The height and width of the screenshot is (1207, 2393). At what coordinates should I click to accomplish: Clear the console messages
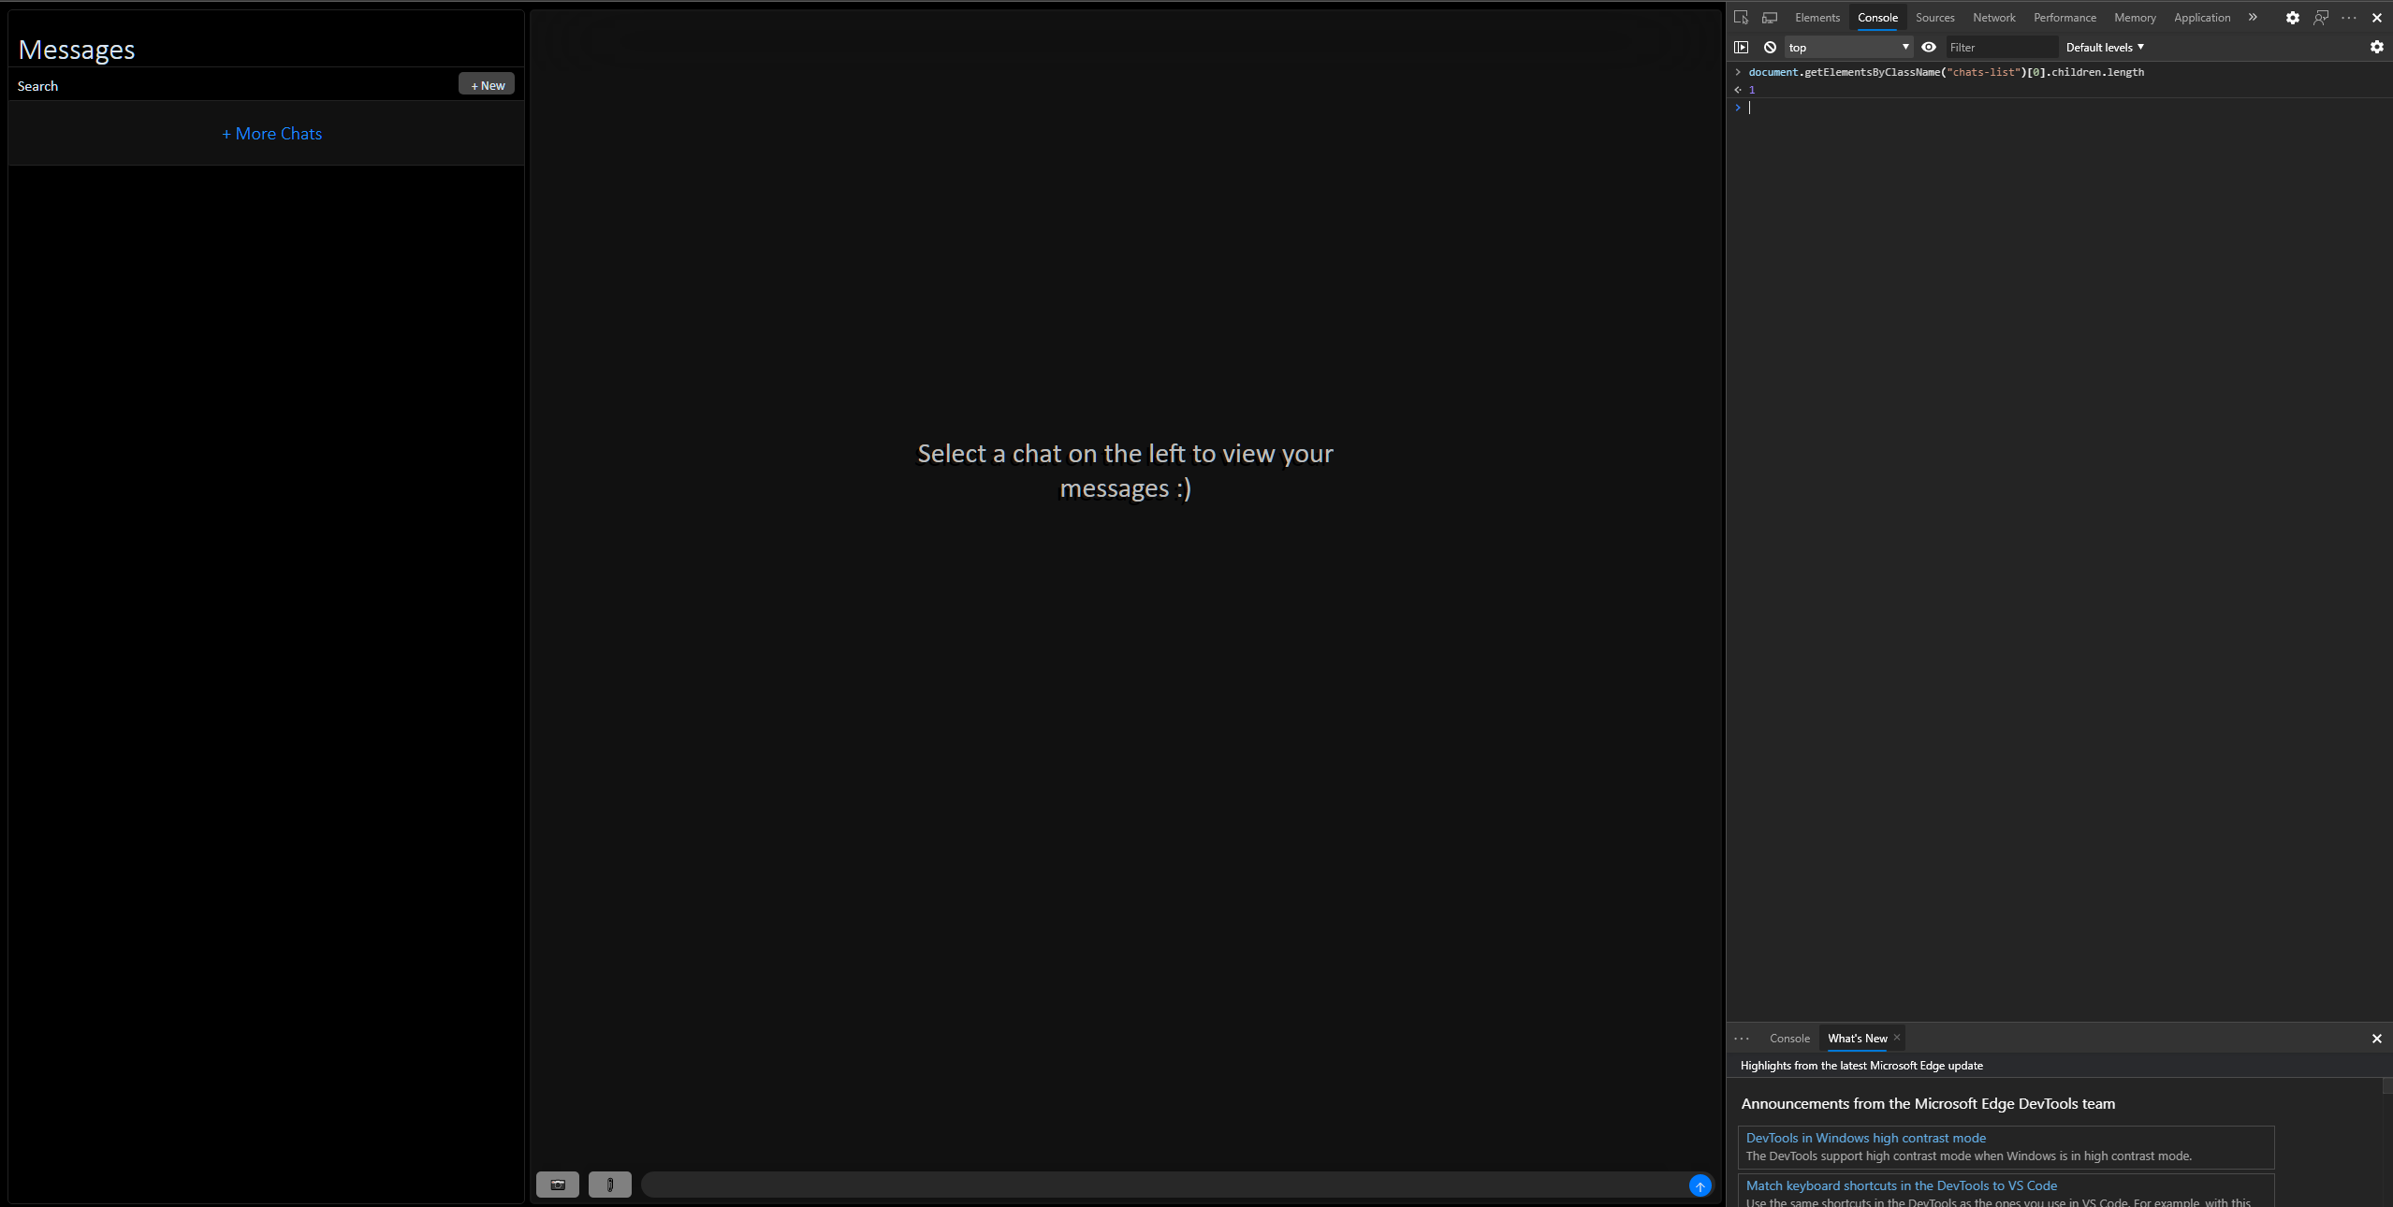click(x=1770, y=47)
